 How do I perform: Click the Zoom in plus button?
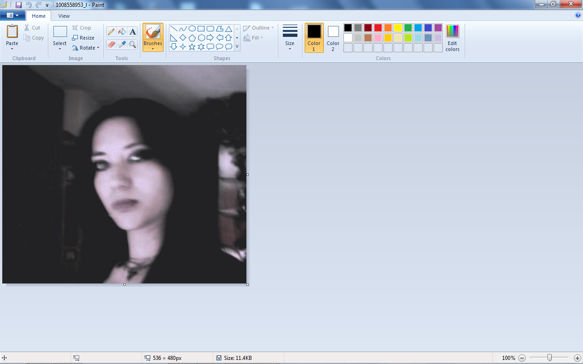[577, 358]
